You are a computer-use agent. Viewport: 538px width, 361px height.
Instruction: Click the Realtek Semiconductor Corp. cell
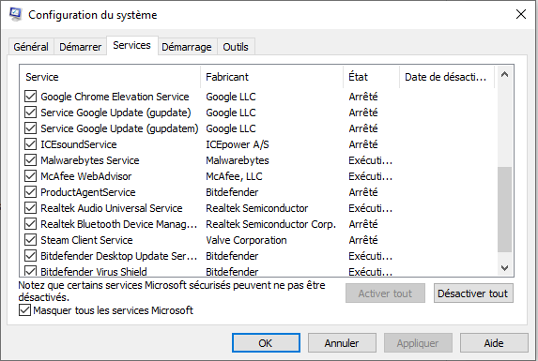tap(270, 224)
